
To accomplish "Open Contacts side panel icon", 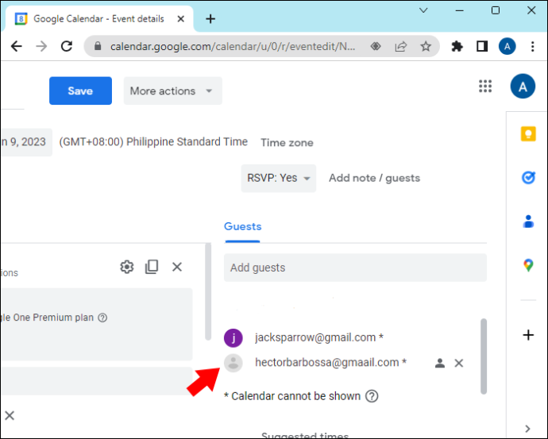I will (528, 221).
